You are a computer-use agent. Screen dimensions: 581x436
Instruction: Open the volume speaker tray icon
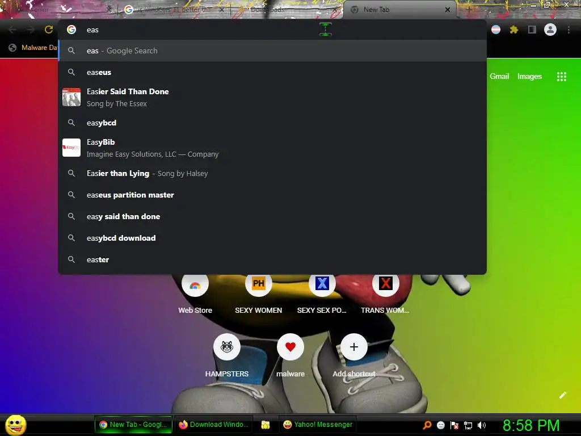pos(482,425)
